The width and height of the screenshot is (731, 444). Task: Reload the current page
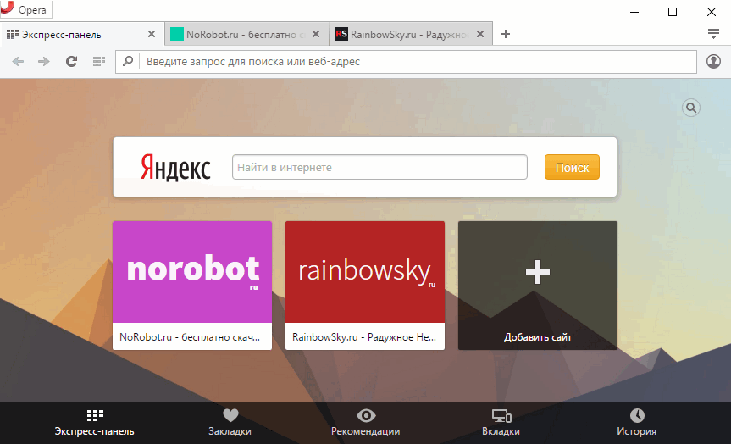[x=71, y=62]
